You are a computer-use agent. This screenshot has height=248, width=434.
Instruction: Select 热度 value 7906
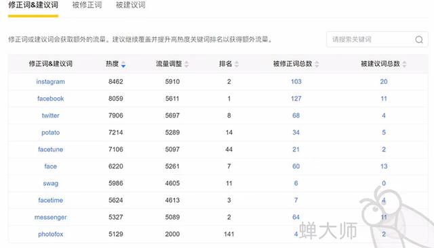116,116
